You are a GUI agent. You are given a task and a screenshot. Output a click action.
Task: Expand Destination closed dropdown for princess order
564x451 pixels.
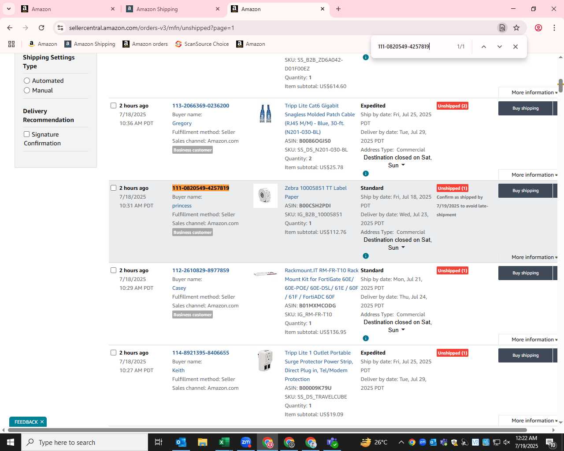[403, 248]
